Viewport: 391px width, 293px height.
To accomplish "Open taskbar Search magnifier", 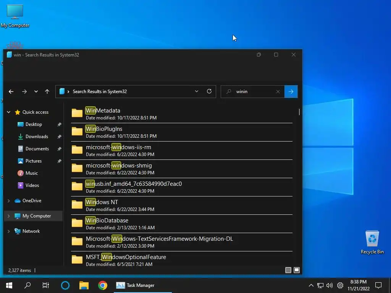I will point(27,285).
